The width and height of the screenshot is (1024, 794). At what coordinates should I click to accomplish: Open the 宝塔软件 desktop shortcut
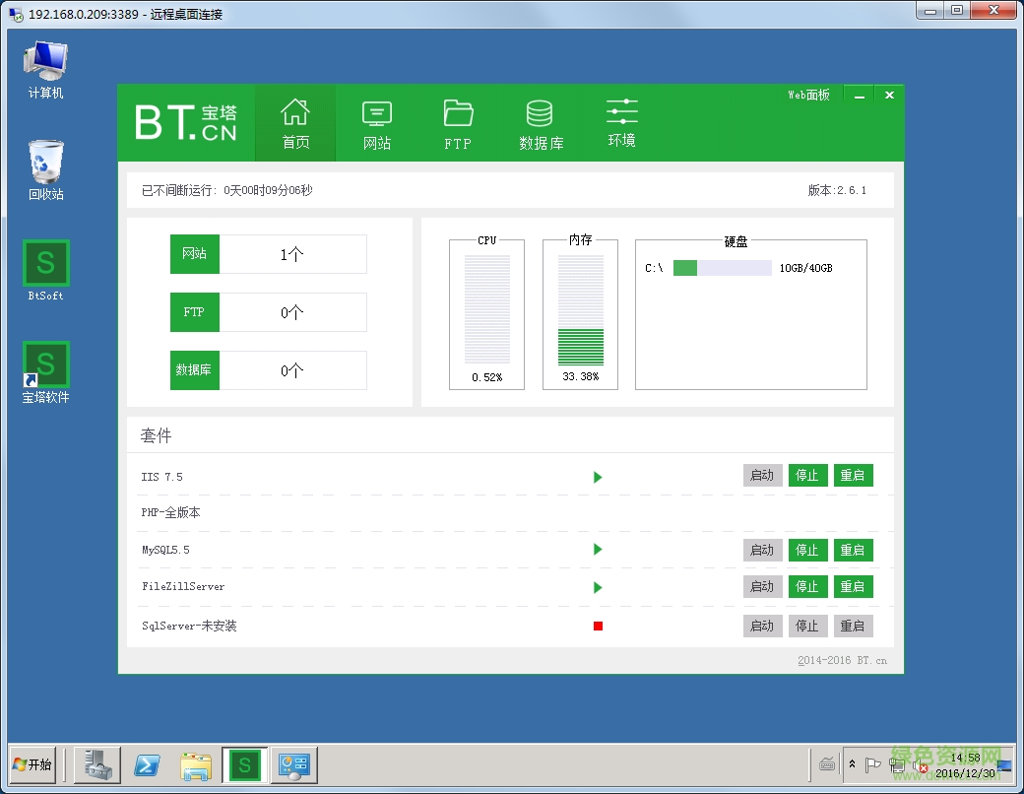click(45, 372)
